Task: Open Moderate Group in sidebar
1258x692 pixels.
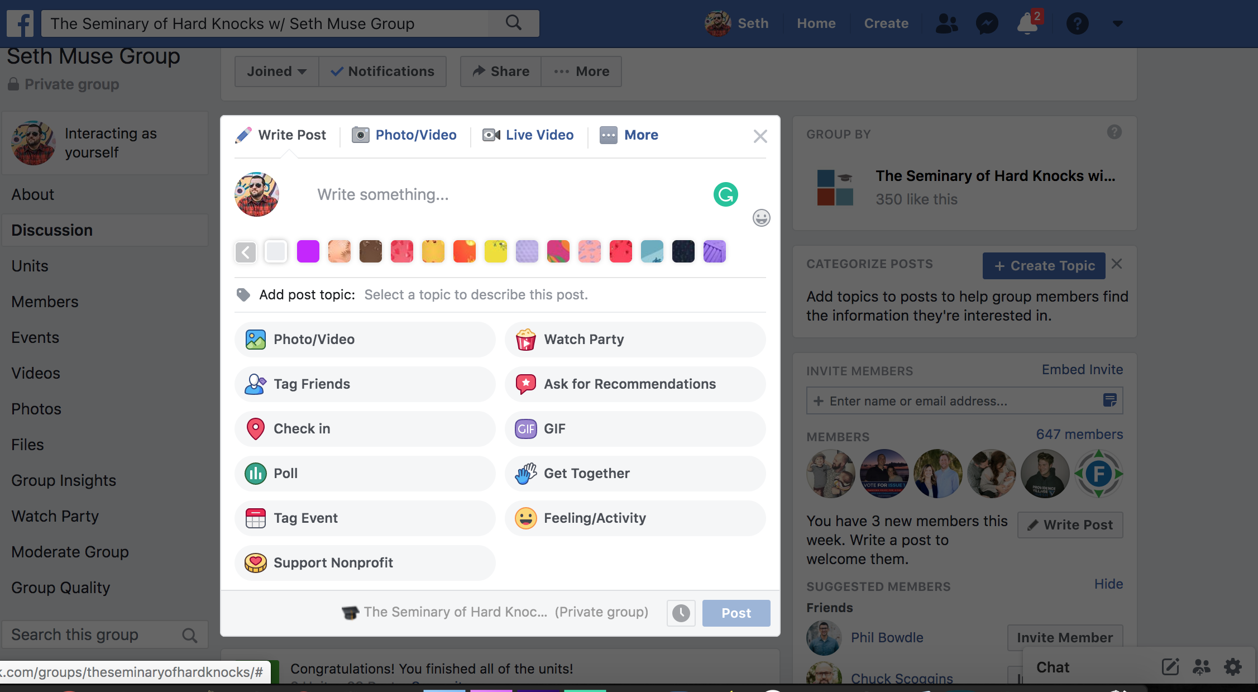Action: click(x=70, y=552)
